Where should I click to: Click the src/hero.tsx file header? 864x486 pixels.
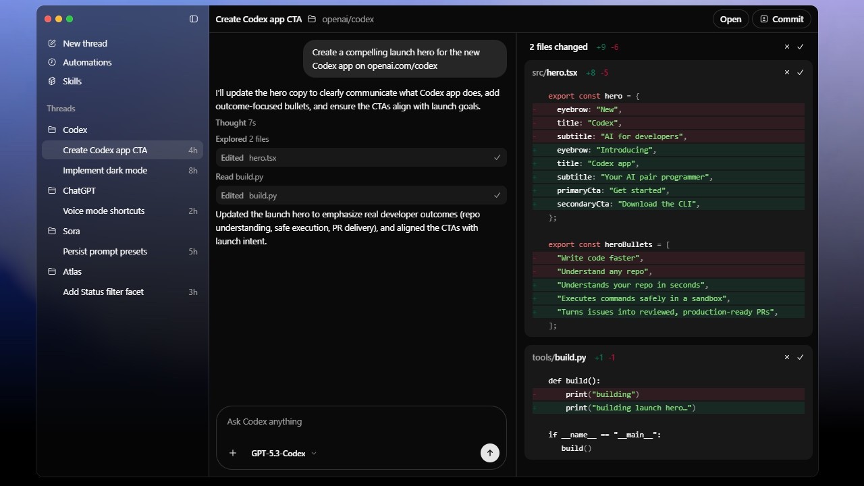(x=555, y=72)
